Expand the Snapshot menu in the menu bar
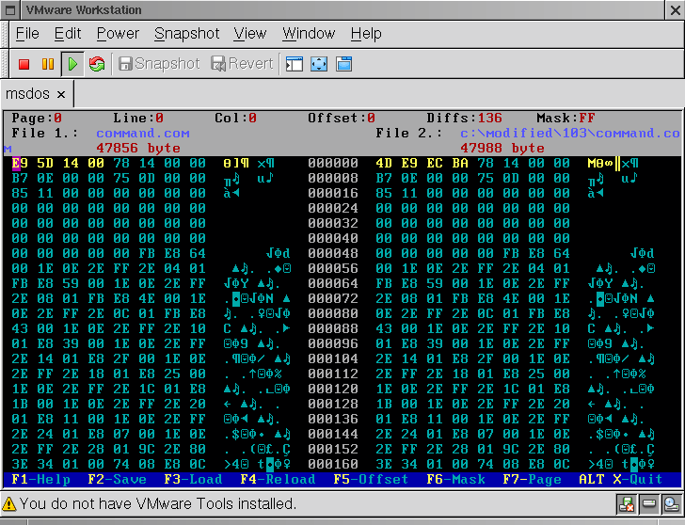 186,34
